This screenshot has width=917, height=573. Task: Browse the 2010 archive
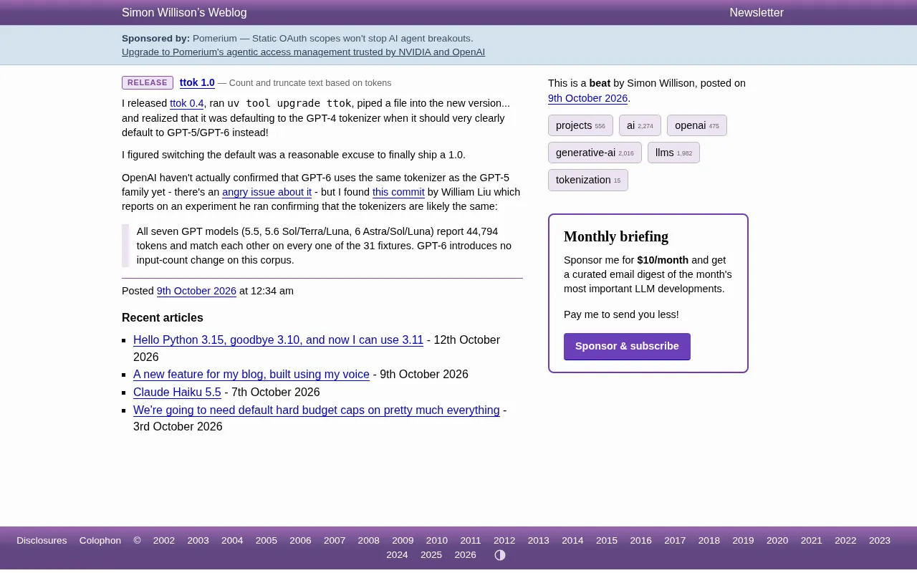pyautogui.click(x=437, y=541)
